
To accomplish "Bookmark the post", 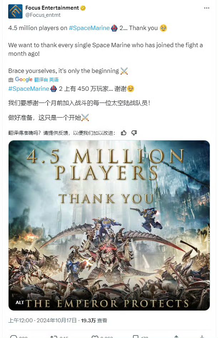I will 136,337.
